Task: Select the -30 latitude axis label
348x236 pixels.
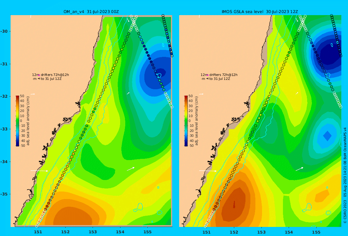Action: [x=4, y=31]
